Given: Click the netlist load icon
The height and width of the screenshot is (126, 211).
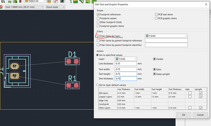Looking at the screenshot, I should click(x=10, y=1).
